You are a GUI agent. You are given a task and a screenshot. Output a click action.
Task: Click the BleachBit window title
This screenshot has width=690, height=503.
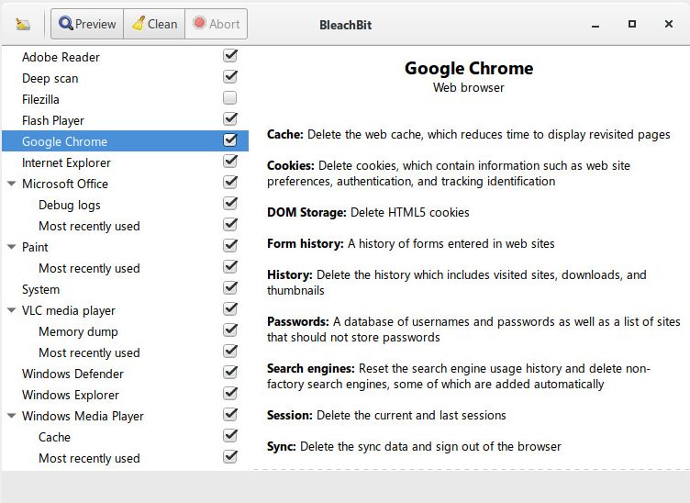point(345,25)
